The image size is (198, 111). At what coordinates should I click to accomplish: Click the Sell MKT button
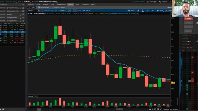point(188,19)
